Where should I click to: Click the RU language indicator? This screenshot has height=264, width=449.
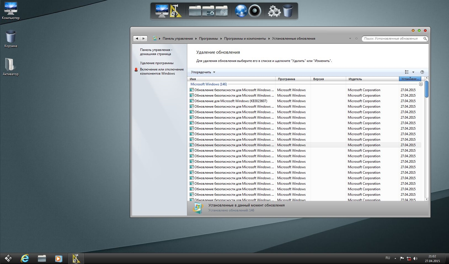coord(388,258)
